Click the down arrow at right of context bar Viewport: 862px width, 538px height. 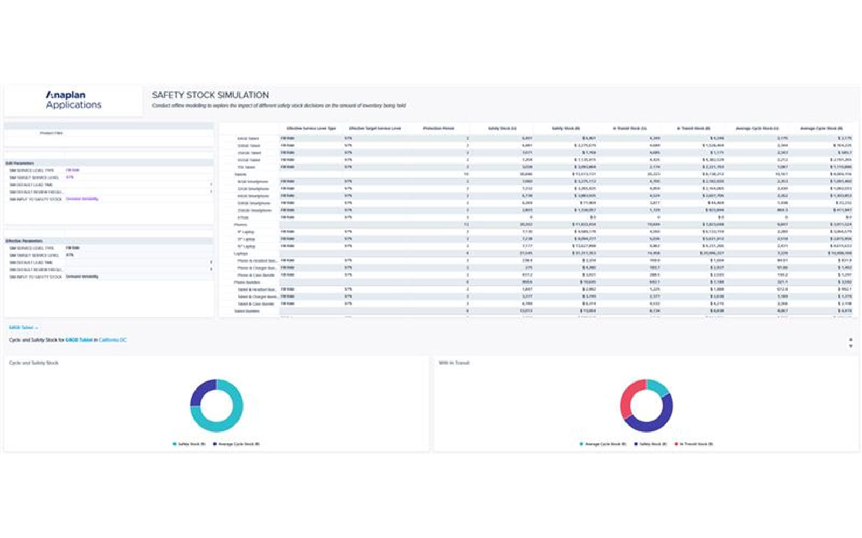point(851,346)
